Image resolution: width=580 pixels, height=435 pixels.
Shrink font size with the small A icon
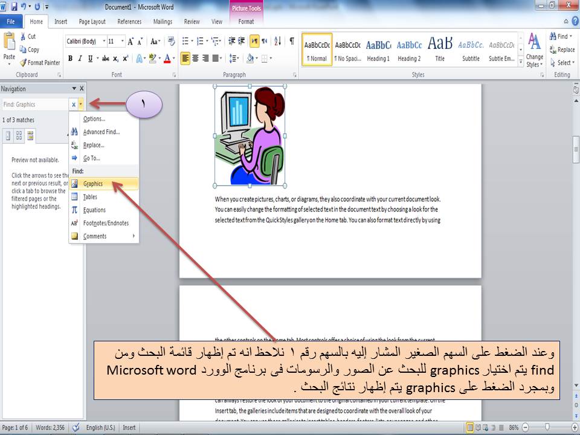point(140,42)
